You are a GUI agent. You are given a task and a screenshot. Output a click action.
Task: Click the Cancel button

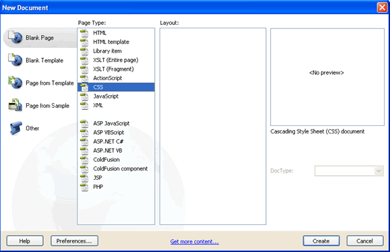click(x=365, y=241)
